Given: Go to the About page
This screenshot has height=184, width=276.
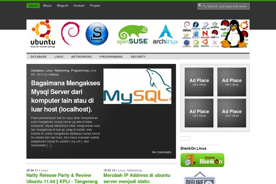Looking at the screenshot, I should tap(47, 6).
